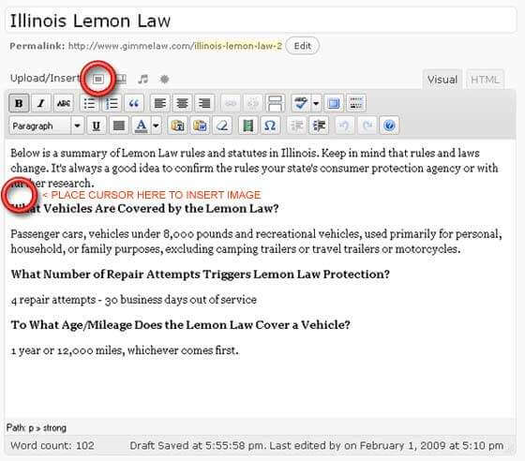Toggle underline formatting button

96,126
